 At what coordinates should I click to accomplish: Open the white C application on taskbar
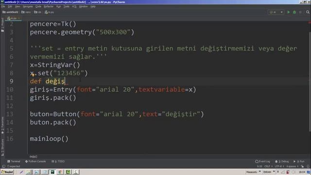coord(76,172)
